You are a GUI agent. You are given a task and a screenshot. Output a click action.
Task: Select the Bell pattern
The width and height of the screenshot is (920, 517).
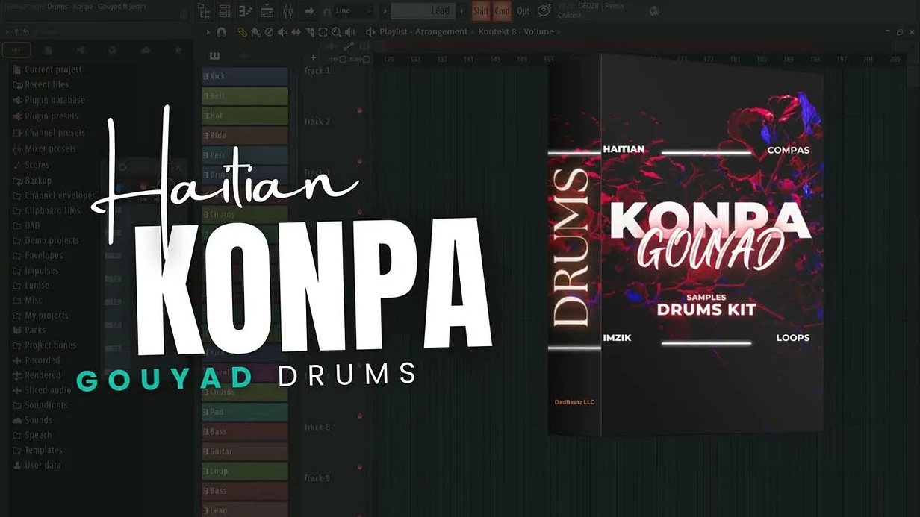(245, 96)
